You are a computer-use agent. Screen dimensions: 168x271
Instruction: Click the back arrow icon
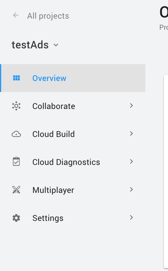click(x=15, y=15)
